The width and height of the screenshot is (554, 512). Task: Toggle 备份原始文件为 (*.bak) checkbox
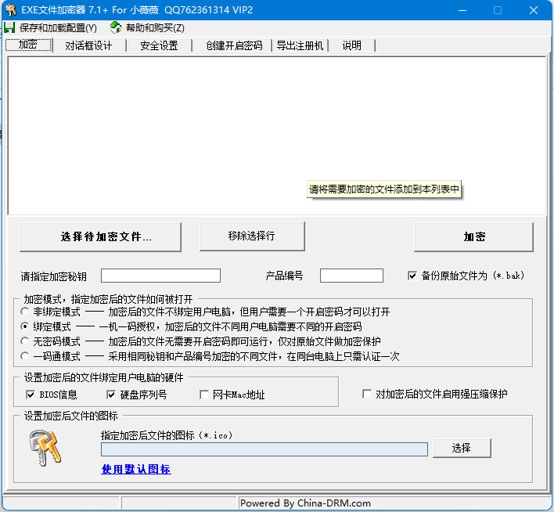tap(412, 276)
